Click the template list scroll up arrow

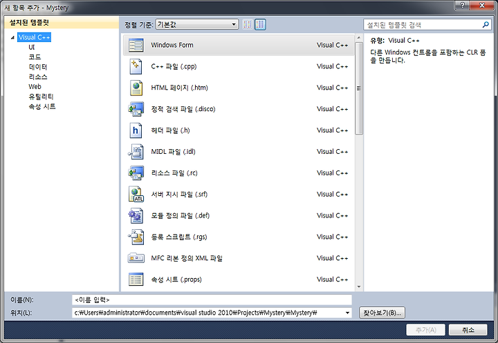[359, 38]
